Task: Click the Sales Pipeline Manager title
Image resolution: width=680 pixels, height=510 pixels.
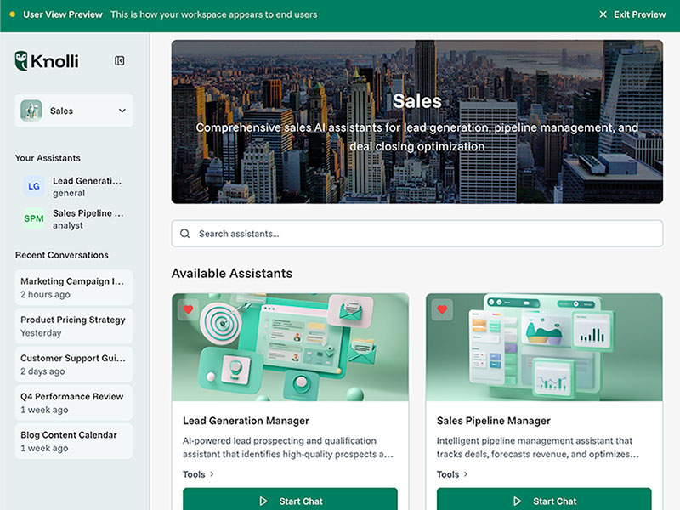Action: pyautogui.click(x=494, y=421)
